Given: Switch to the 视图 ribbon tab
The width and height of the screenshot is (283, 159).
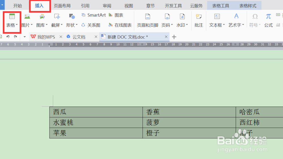Looking at the screenshot, I should (x=129, y=6).
